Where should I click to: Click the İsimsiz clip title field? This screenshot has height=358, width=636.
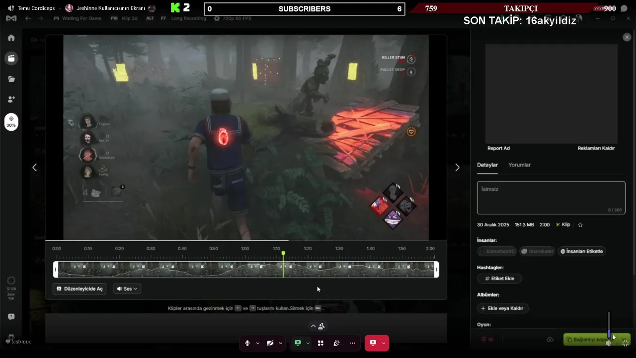click(x=551, y=197)
